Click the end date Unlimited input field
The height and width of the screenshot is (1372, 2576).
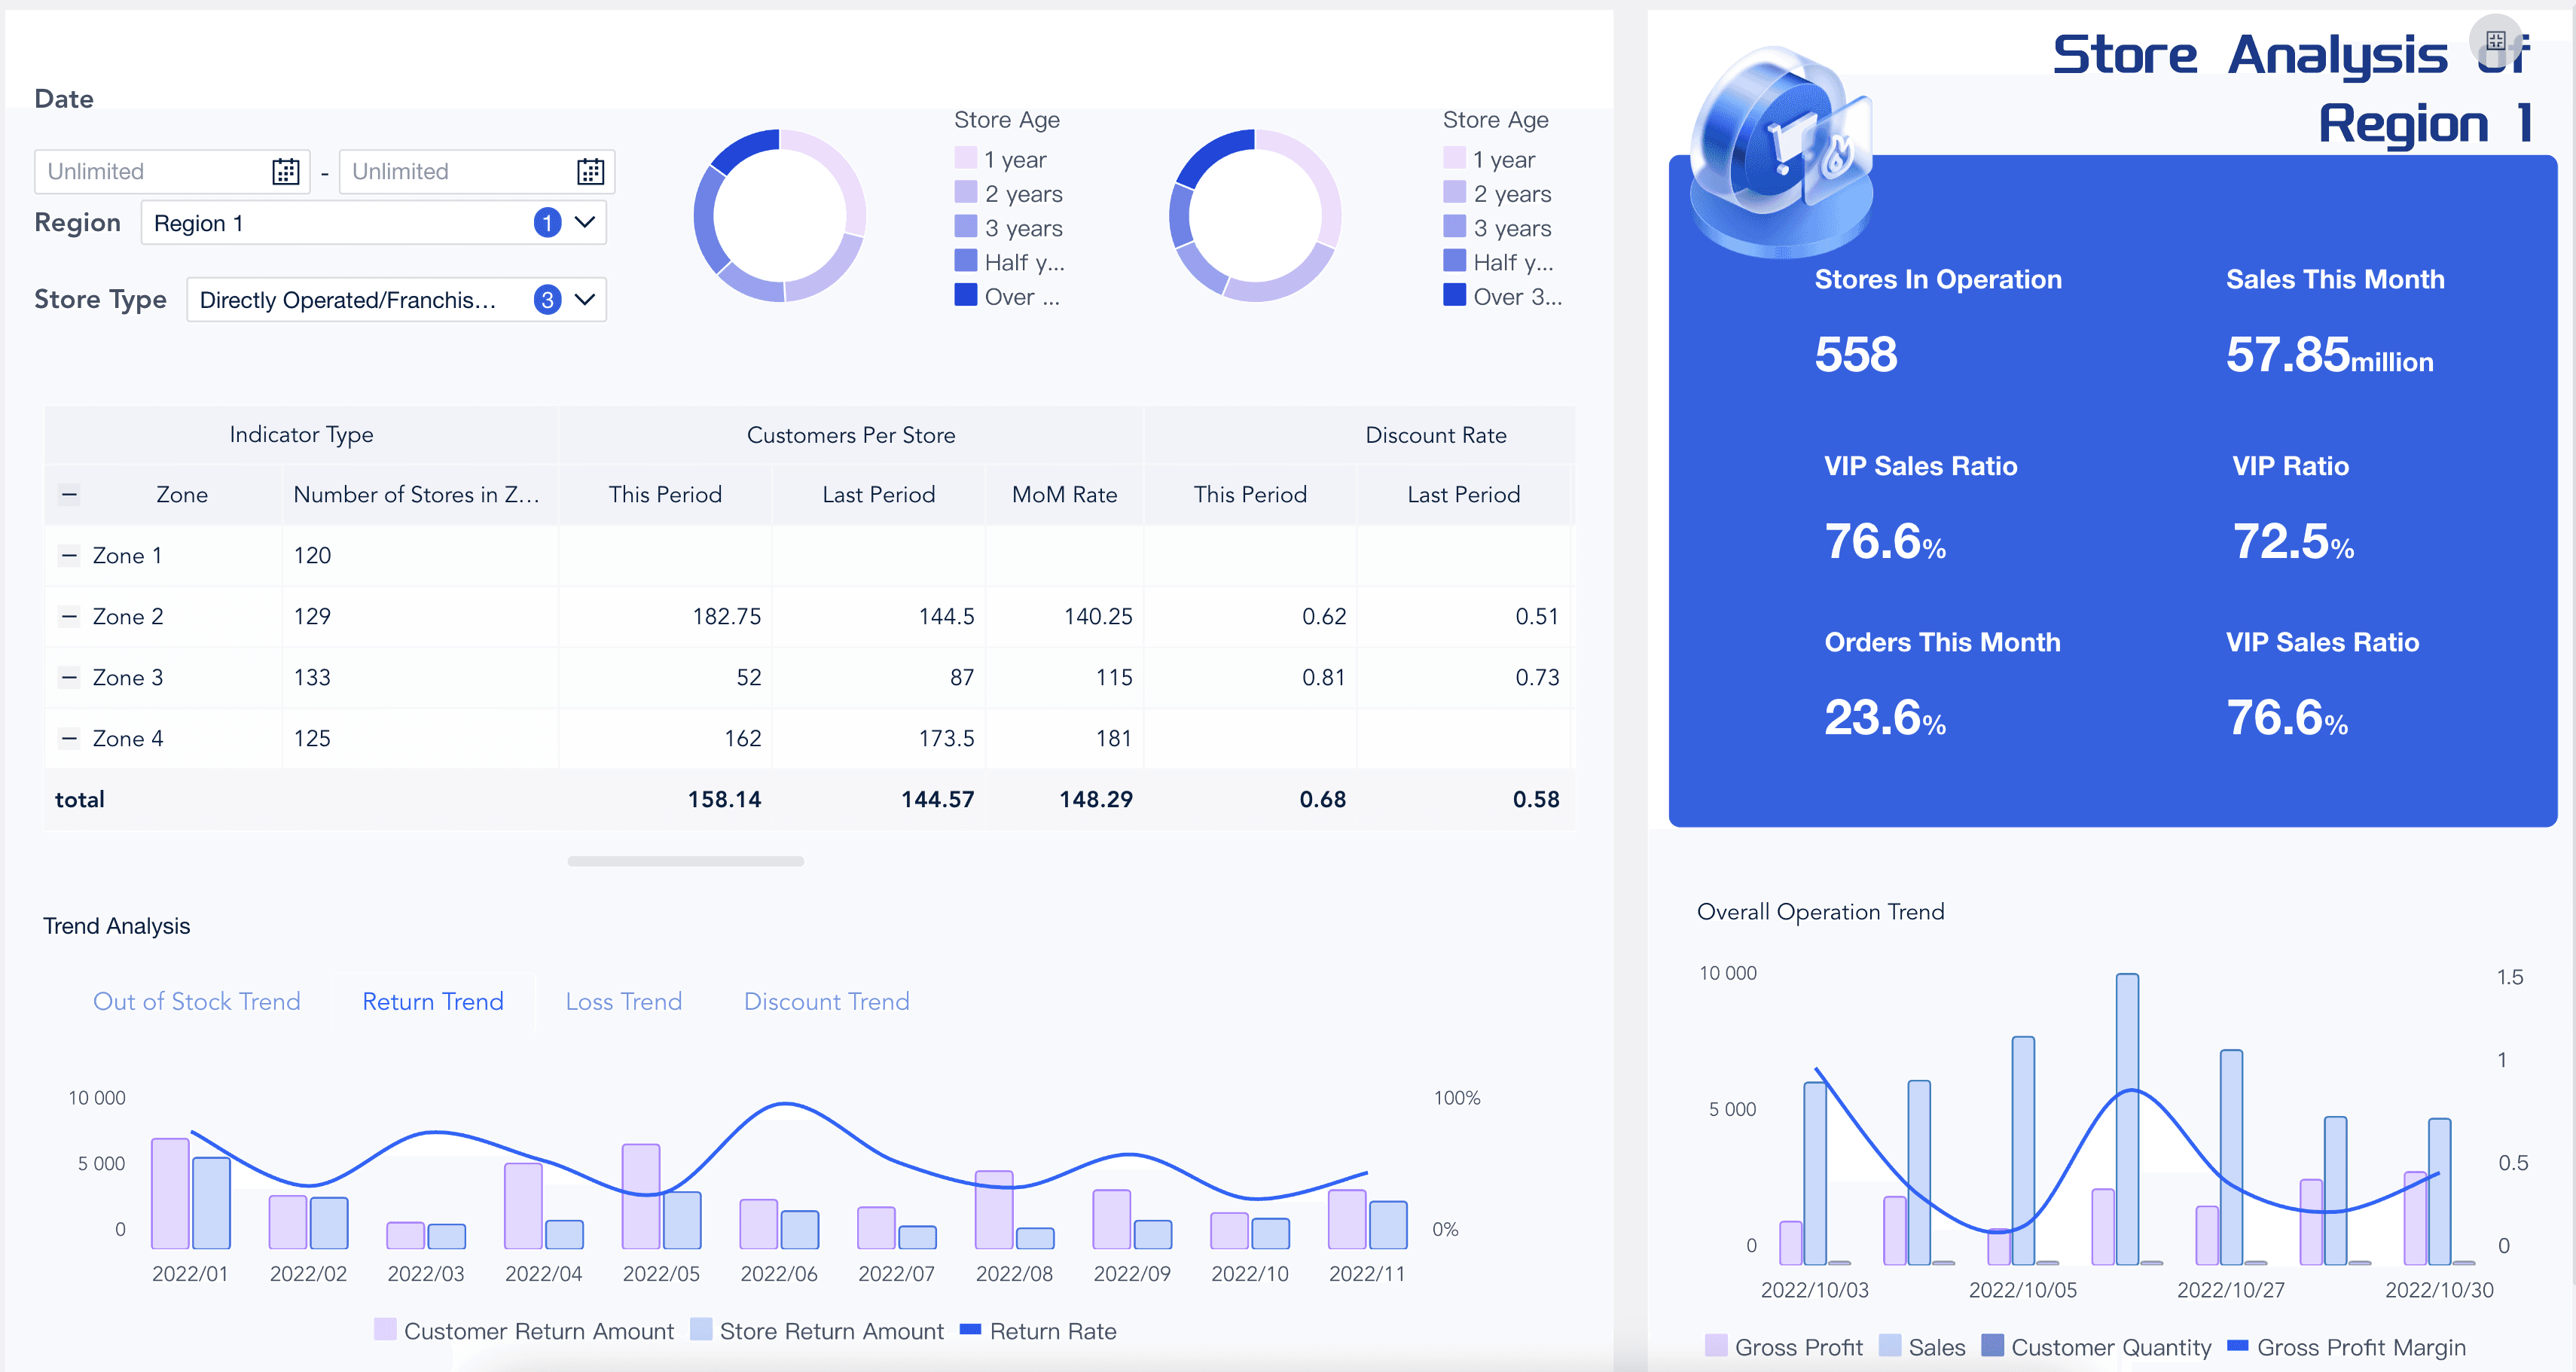click(x=477, y=171)
